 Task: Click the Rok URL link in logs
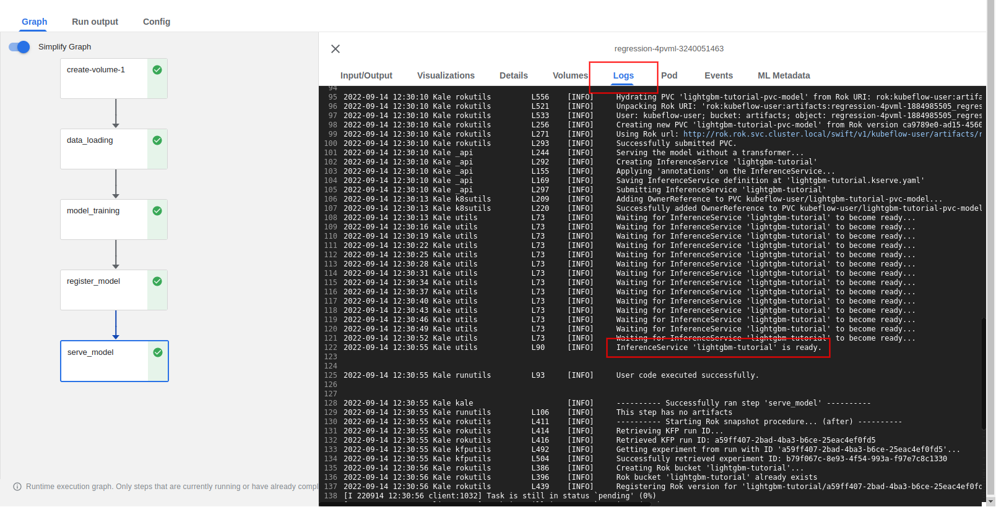coord(833,134)
